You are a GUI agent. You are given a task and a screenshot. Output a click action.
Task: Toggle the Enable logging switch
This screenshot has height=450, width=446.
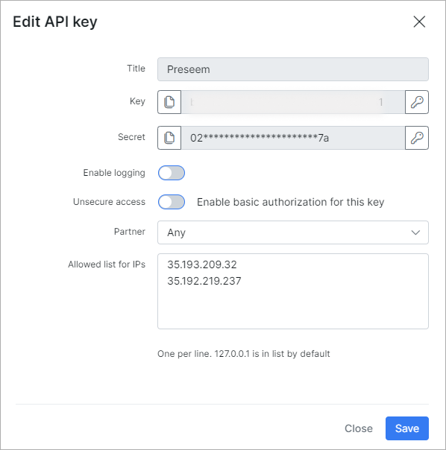[172, 173]
